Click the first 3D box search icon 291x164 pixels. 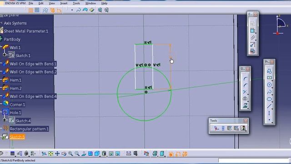pos(100,10)
